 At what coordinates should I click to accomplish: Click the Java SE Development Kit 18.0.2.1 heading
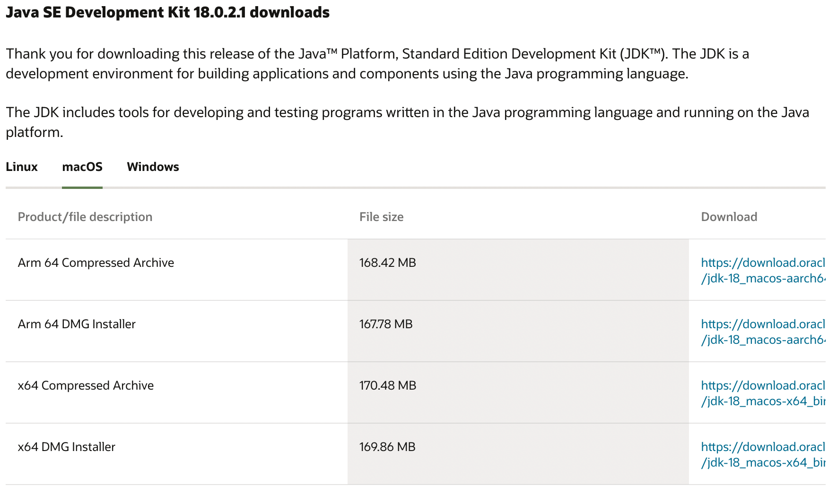(168, 12)
